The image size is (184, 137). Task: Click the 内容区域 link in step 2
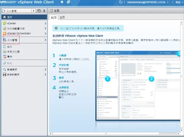(x=64, y=65)
